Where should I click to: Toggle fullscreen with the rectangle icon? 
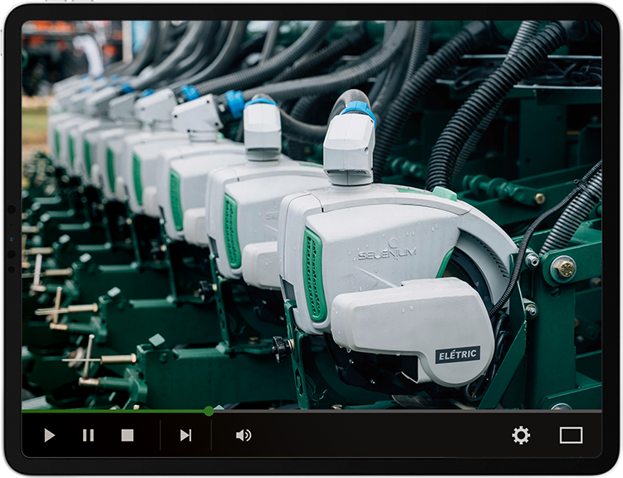(x=571, y=435)
